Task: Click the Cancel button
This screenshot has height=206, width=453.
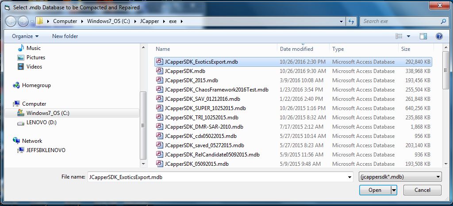Action: coord(422,190)
